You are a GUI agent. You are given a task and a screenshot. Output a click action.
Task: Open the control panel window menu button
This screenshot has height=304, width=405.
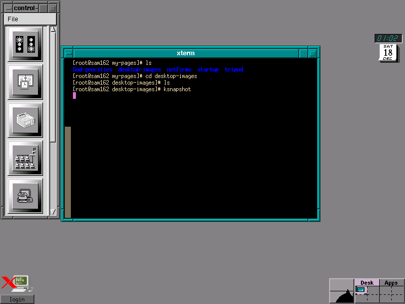[8, 8]
